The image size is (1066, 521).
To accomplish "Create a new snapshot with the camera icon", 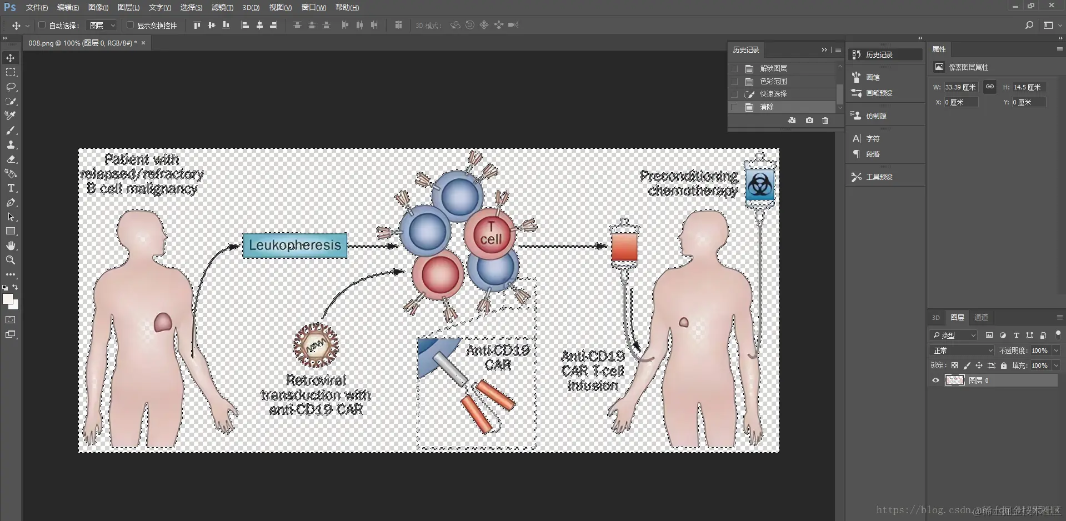I will tap(809, 121).
